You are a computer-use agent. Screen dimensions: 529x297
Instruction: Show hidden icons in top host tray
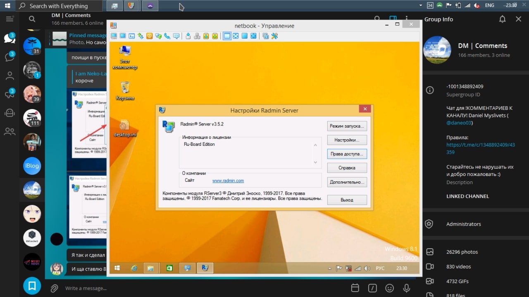[420, 5]
